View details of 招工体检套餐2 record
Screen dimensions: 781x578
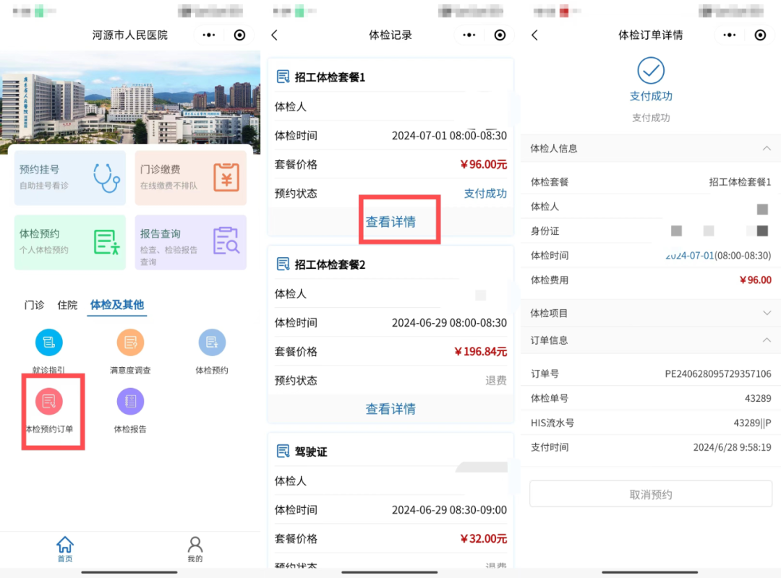[x=390, y=409]
